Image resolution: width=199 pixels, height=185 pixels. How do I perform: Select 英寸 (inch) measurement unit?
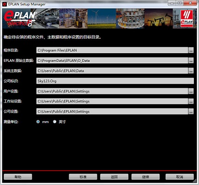tap(55, 122)
